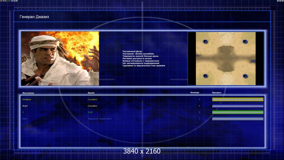Click the army "Случайно" in Amadeus's row
This screenshot has height=160, width=284.
(92, 99)
